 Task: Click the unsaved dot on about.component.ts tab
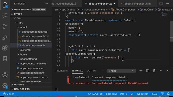(x=115, y=4)
